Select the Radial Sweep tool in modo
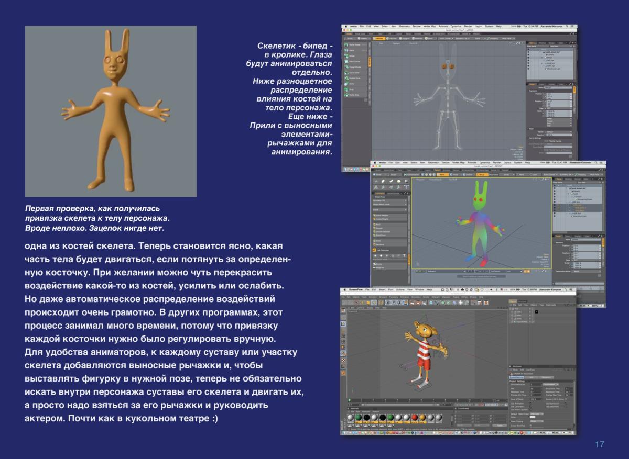629x459 pixels. tap(354, 44)
